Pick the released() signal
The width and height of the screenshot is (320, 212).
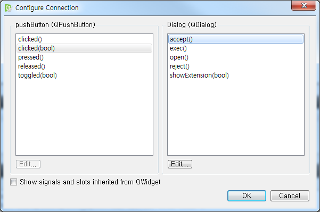pyautogui.click(x=84, y=66)
